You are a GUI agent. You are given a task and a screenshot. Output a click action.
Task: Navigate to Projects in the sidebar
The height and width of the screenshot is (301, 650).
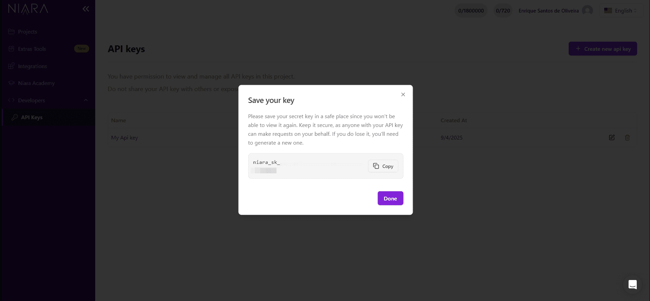coord(27,31)
